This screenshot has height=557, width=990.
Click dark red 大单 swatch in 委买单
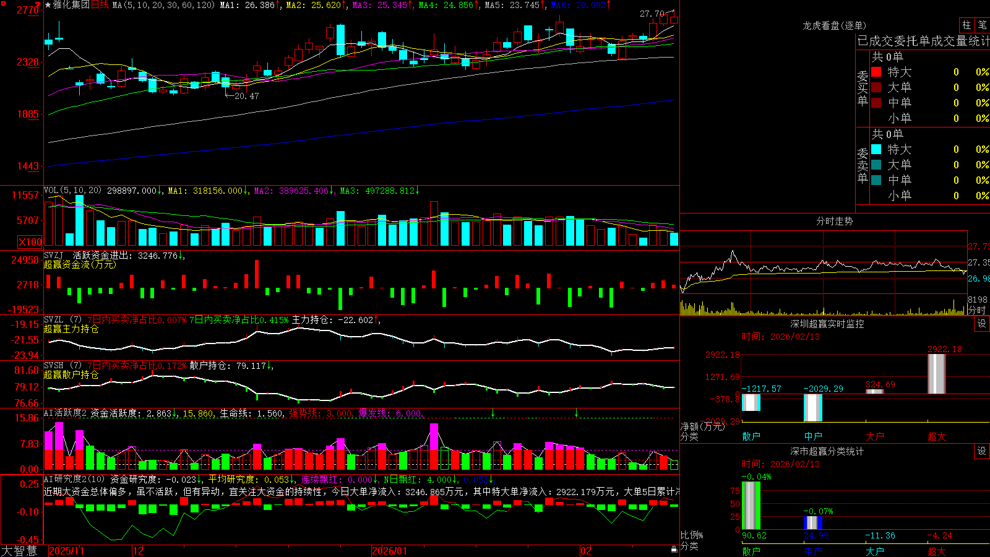point(876,87)
